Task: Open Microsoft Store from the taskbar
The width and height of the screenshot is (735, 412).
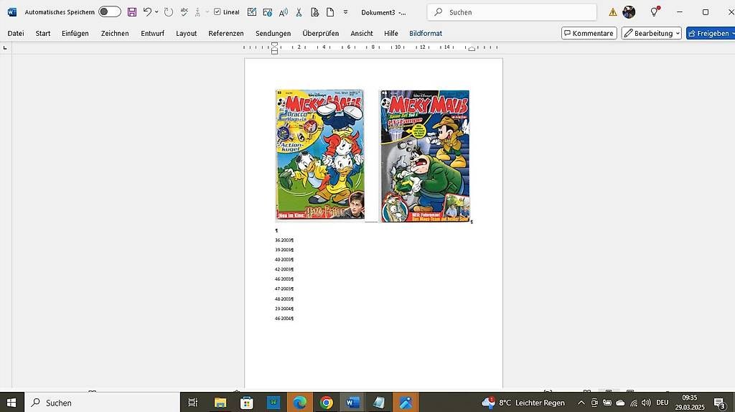Action: (x=247, y=403)
